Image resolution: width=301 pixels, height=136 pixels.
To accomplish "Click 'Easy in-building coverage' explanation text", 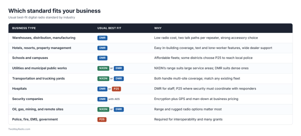I will tap(213, 48).
